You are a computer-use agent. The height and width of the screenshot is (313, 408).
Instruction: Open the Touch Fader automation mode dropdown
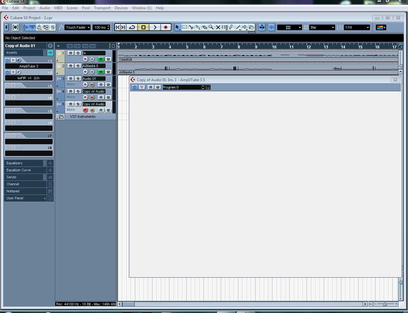pyautogui.click(x=78, y=27)
